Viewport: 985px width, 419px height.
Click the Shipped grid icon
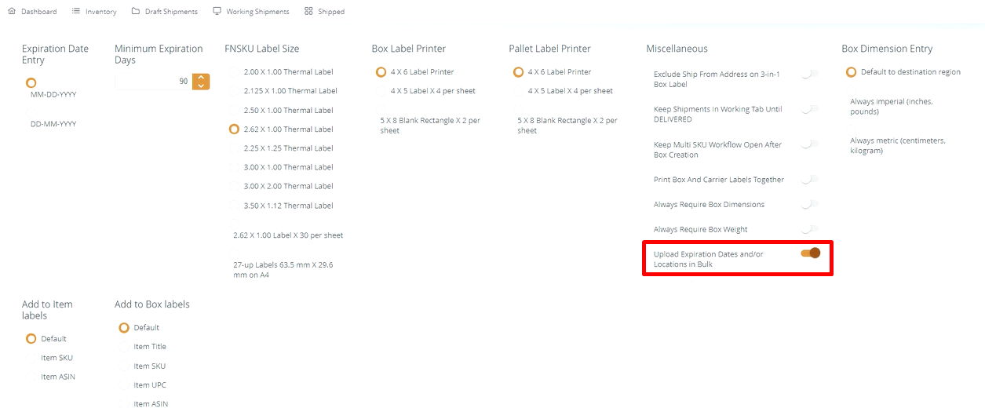(x=308, y=12)
